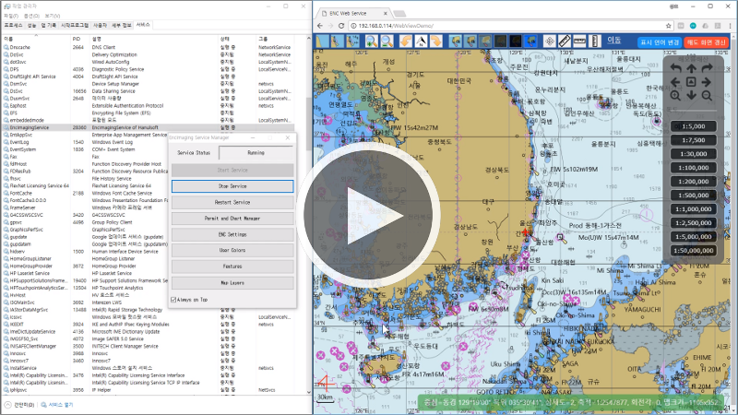Select the diagonal ruler measure tool

pyautogui.click(x=565, y=41)
